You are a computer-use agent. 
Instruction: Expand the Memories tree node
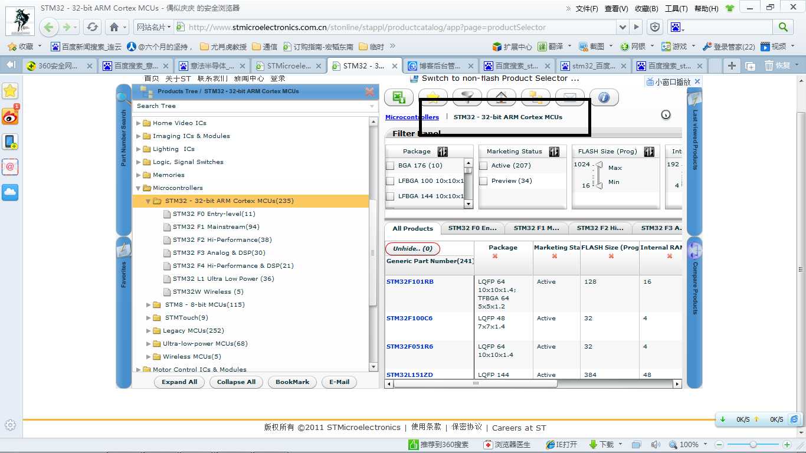(x=139, y=175)
